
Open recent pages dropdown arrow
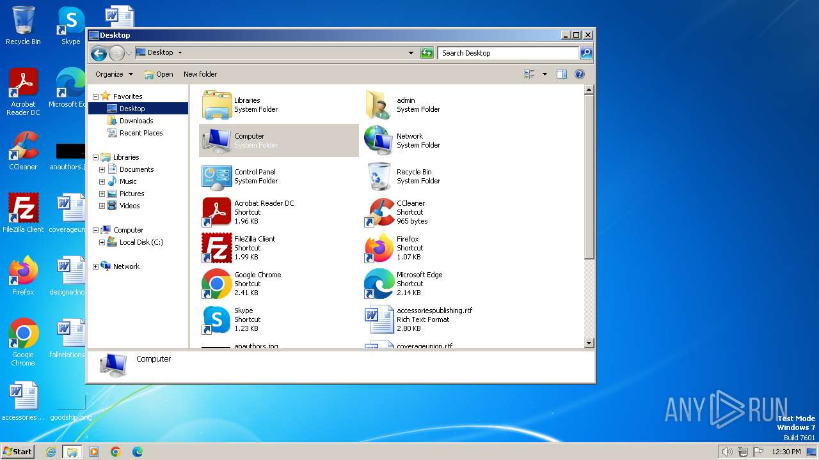pyautogui.click(x=129, y=53)
